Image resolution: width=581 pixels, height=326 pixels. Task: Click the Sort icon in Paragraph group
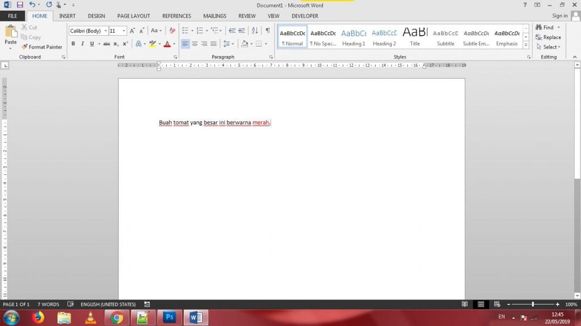[254, 31]
